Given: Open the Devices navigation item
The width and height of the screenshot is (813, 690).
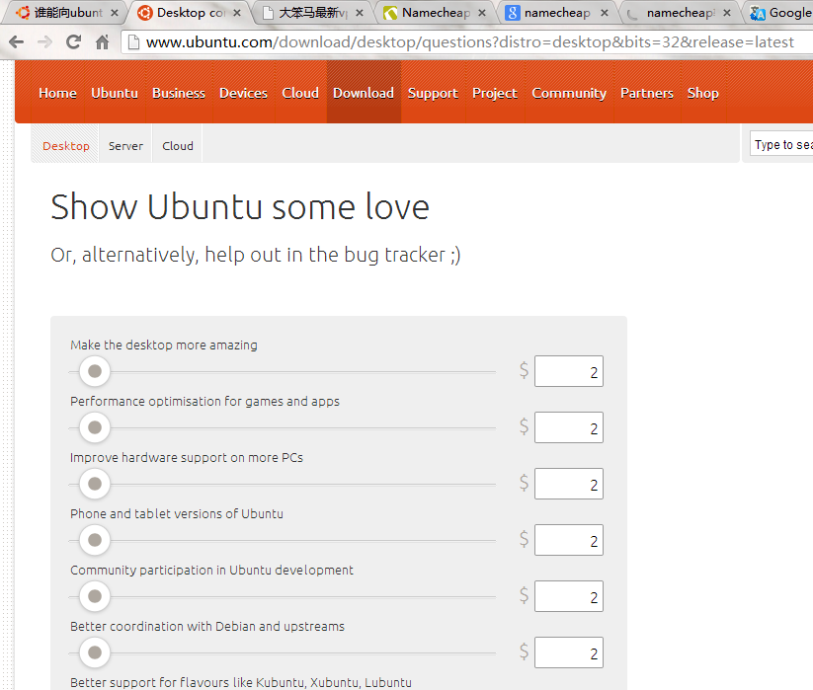Looking at the screenshot, I should [243, 93].
